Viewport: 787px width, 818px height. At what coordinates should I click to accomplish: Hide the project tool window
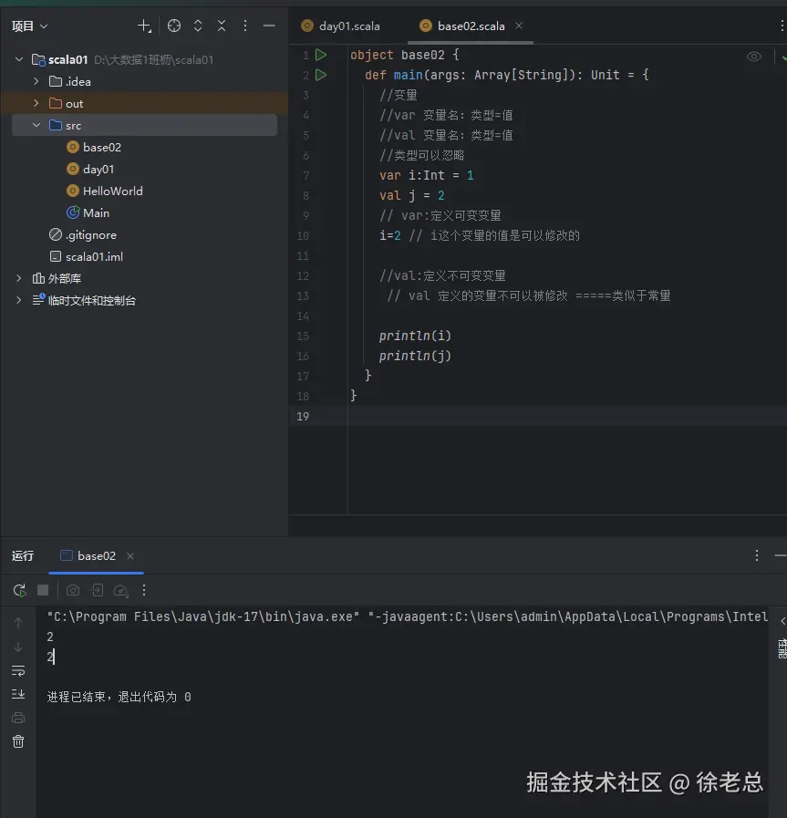tap(269, 26)
